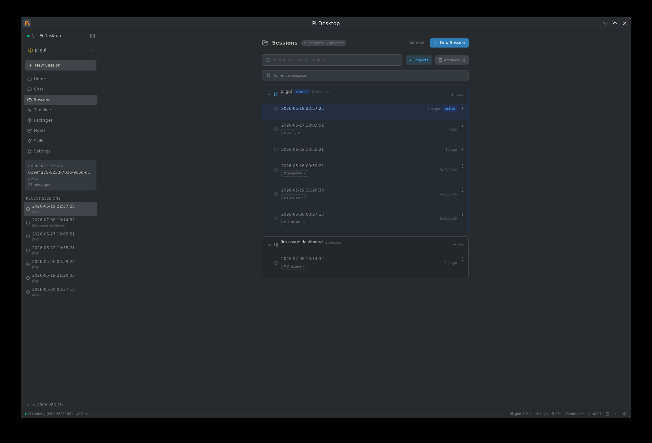Viewport: 652px width, 443px height.
Task: Click the llm usage dashboard project tree icon
Action: click(x=276, y=245)
